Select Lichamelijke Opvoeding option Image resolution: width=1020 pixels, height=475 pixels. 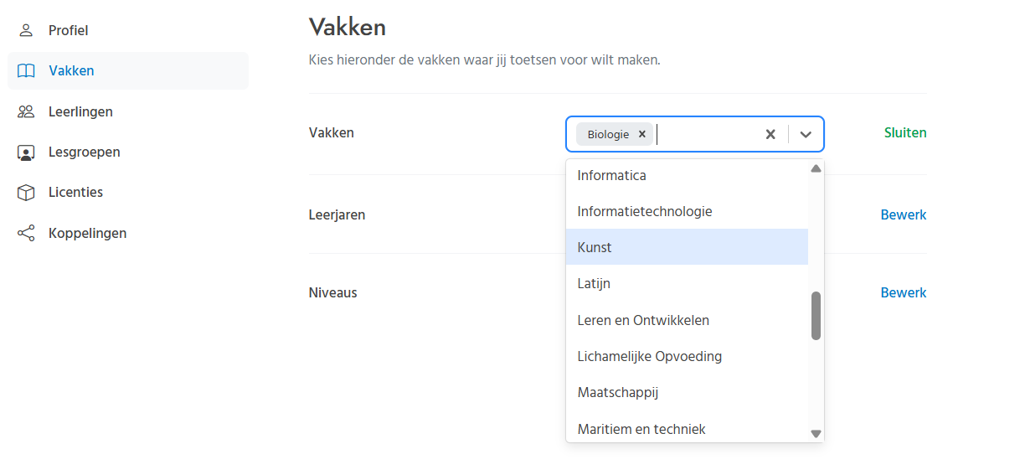[x=649, y=356]
